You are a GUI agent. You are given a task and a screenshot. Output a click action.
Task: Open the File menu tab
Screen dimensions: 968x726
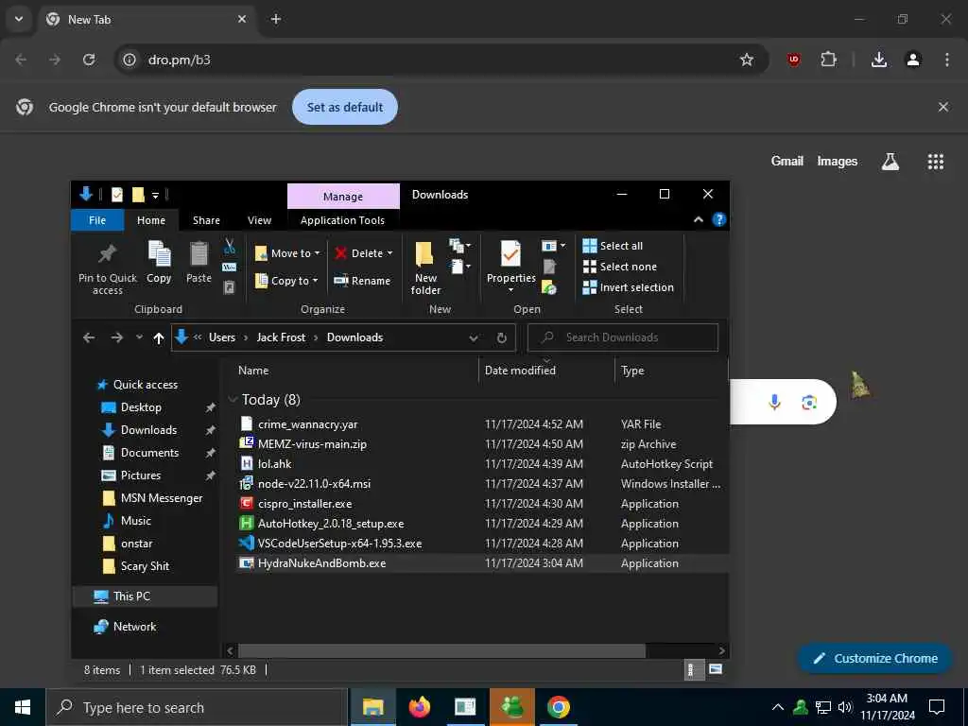coord(97,220)
